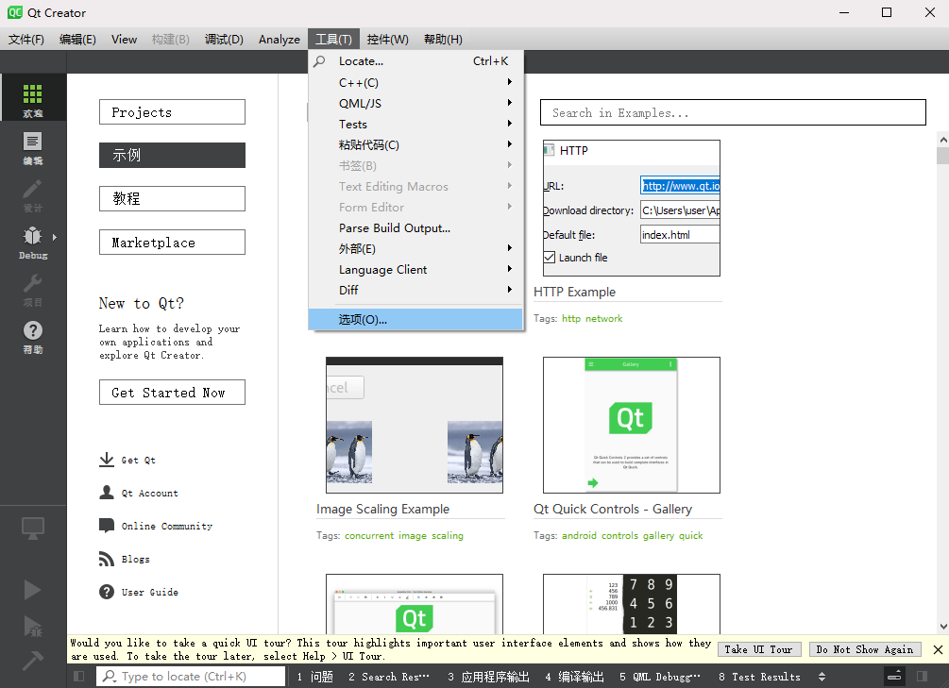
Task: Expand the Tests submenu
Action: pyautogui.click(x=415, y=124)
